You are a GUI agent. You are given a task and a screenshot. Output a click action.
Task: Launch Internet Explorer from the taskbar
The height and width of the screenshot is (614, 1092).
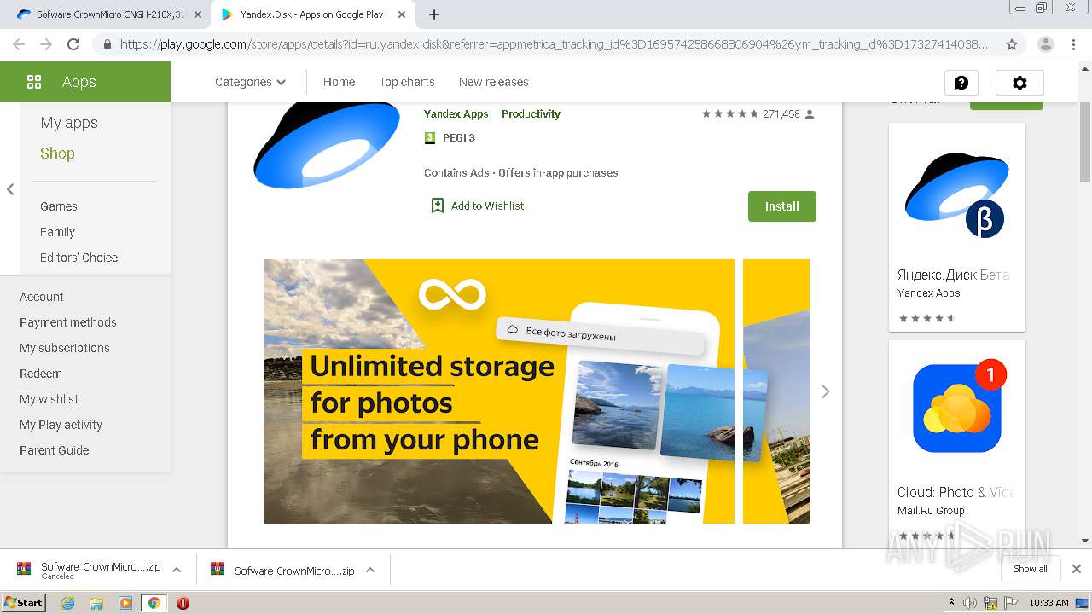tap(68, 603)
